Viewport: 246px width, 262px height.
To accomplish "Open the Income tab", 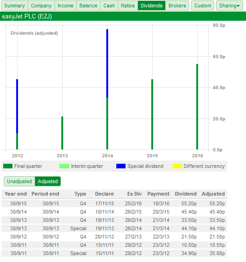I will [66, 6].
